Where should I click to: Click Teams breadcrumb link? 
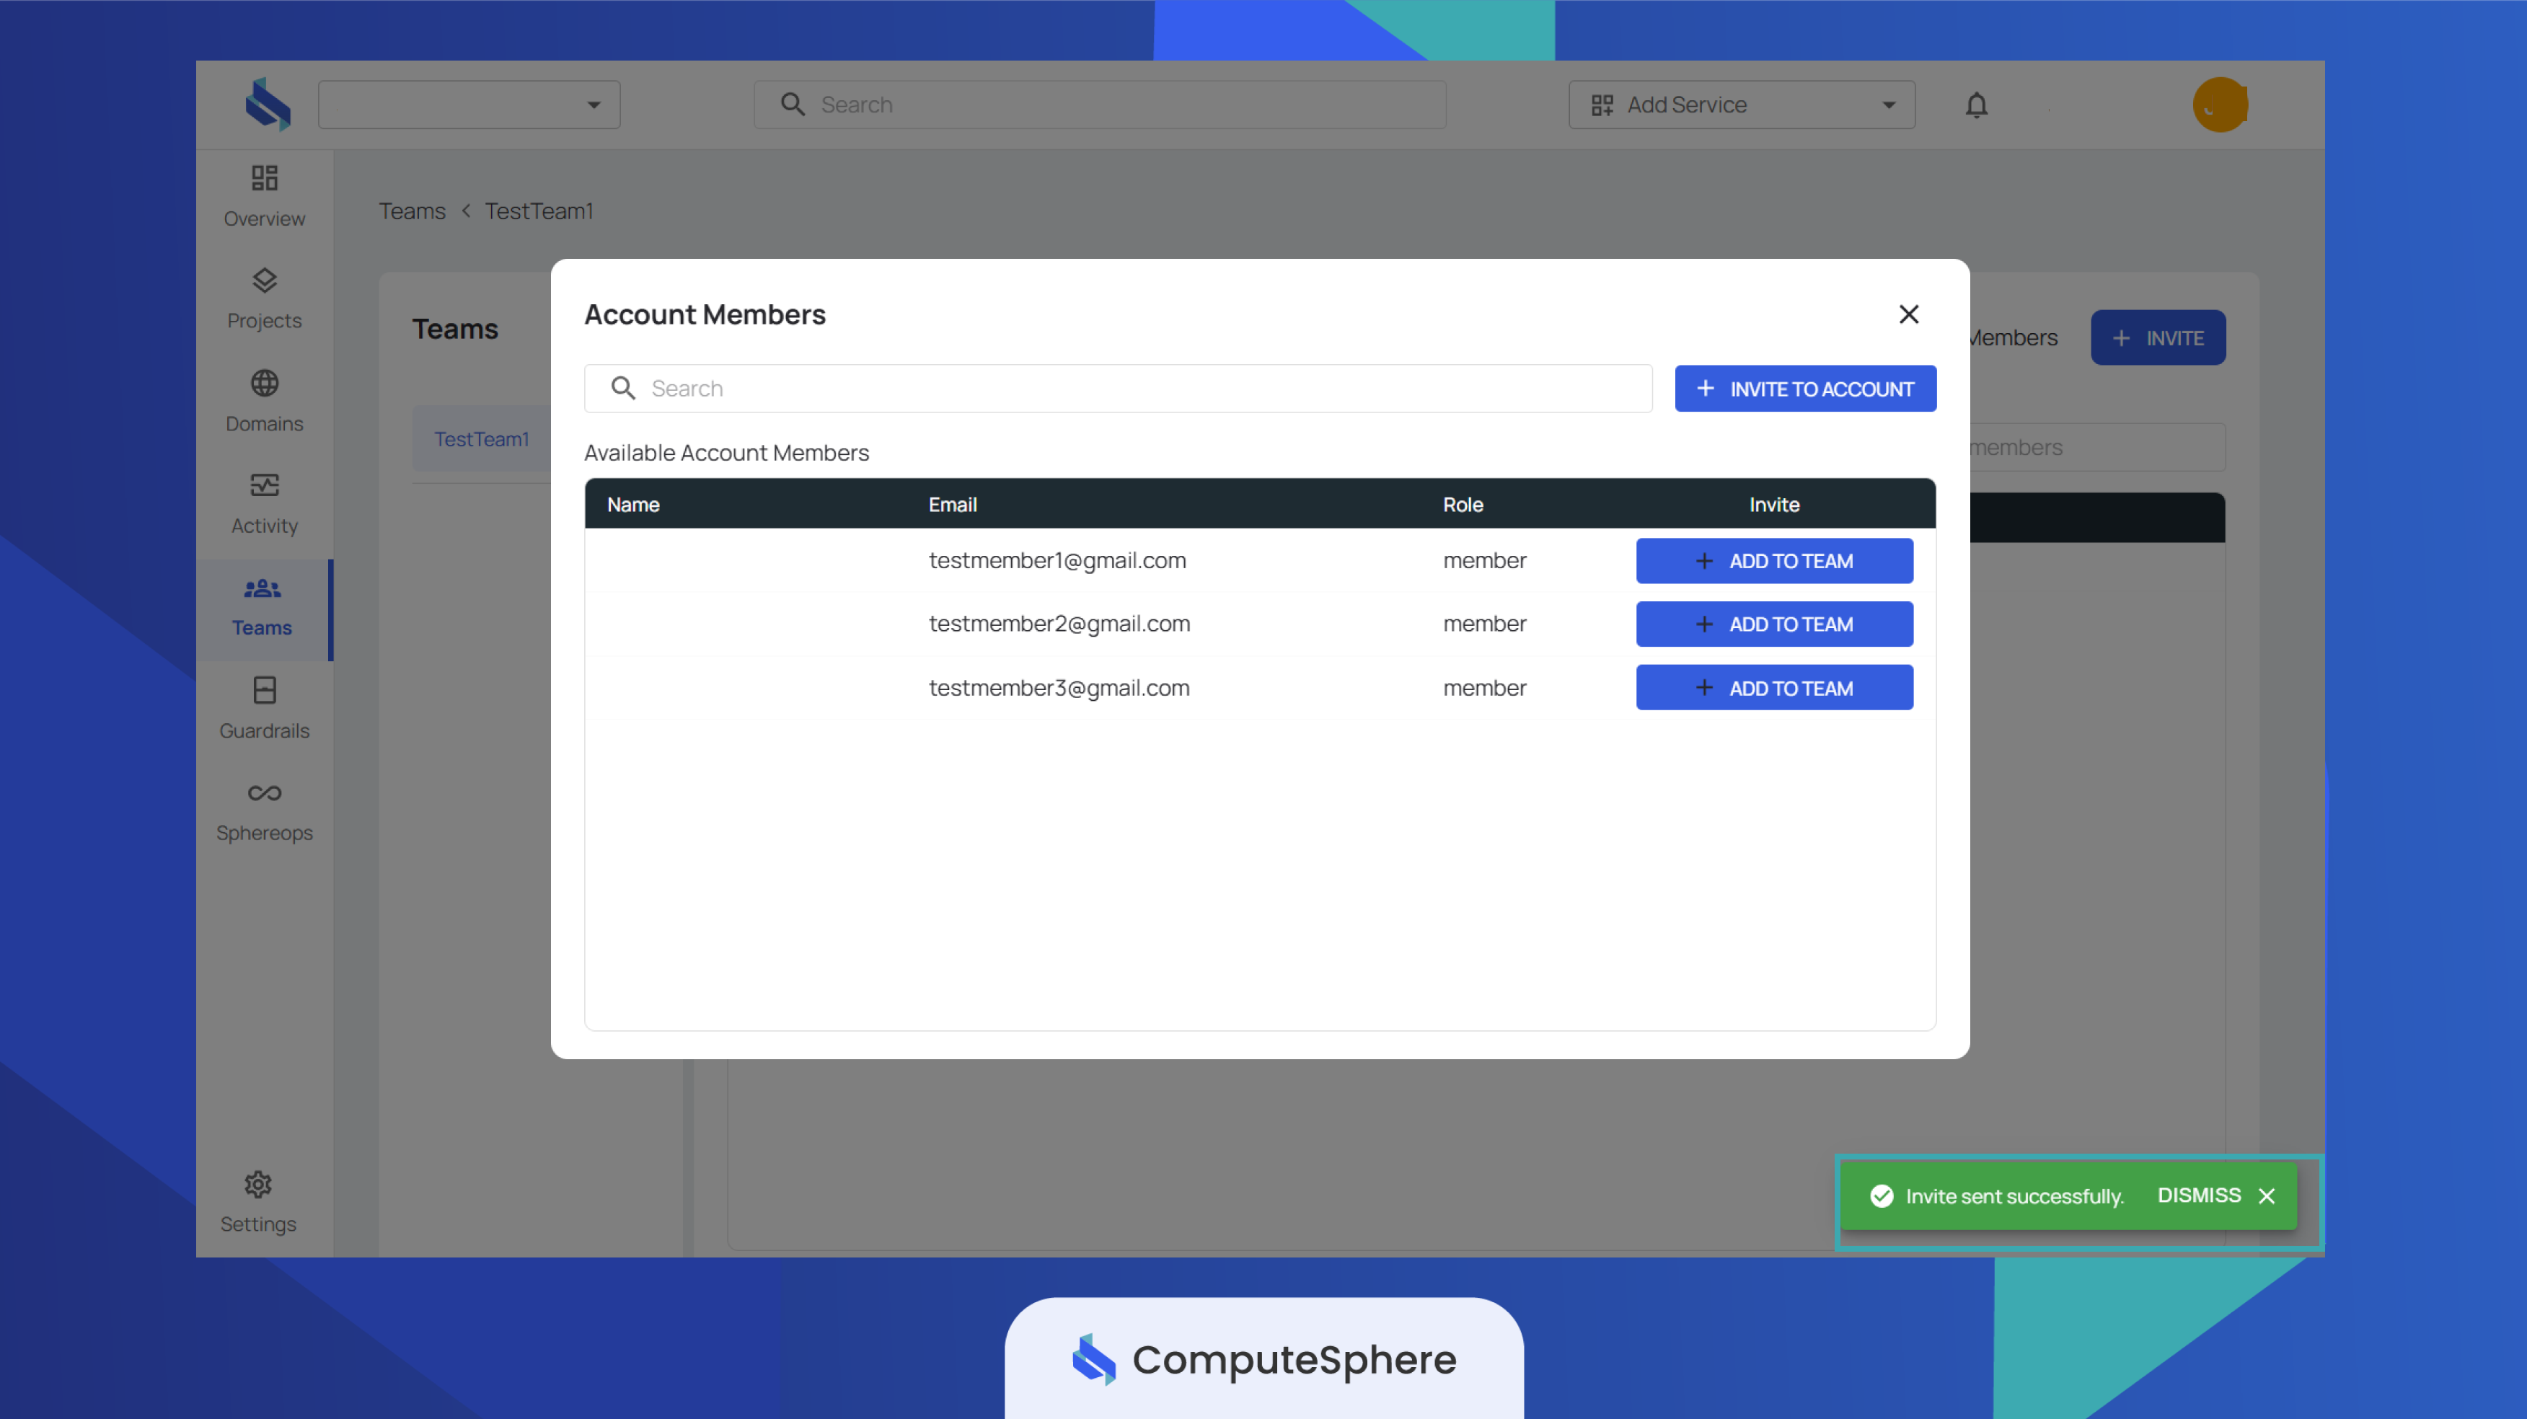(412, 211)
